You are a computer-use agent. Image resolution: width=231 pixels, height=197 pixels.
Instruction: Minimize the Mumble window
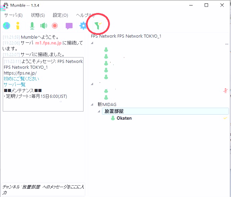pyautogui.click(x=191, y=5)
